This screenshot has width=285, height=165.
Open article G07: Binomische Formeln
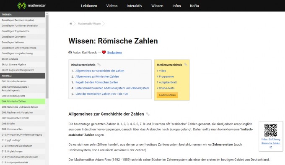pos(23,118)
